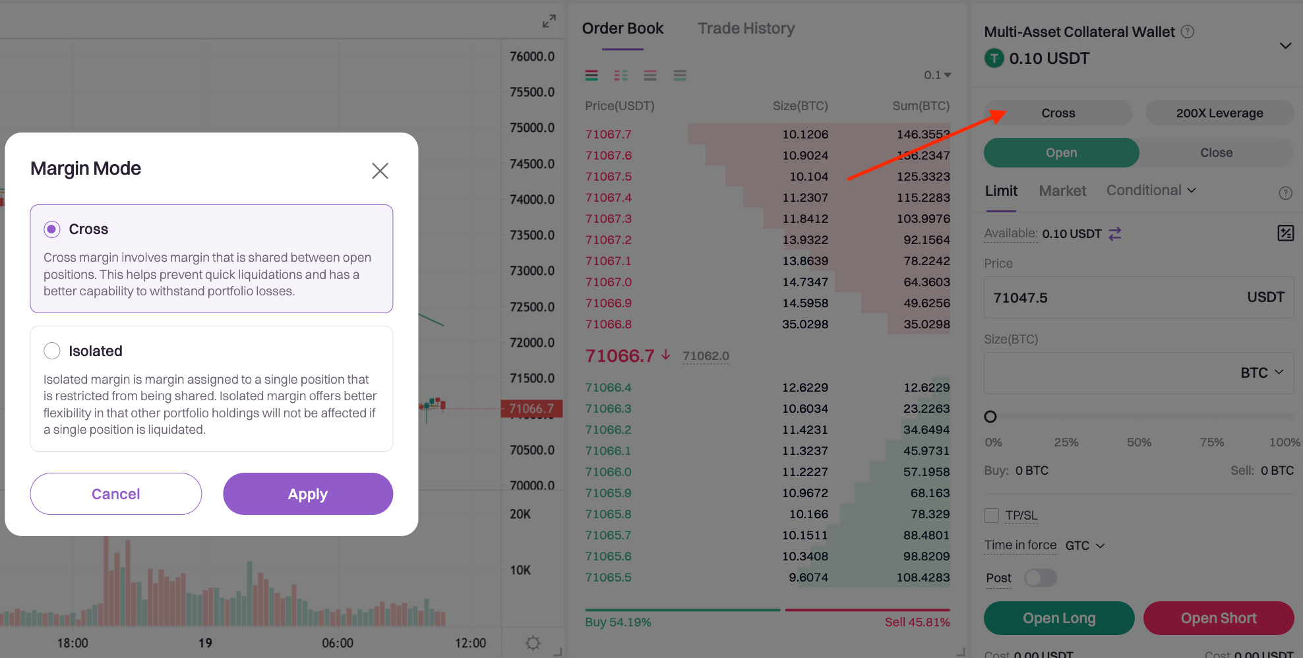
Task: Select the second order book layout icon
Action: tap(621, 76)
